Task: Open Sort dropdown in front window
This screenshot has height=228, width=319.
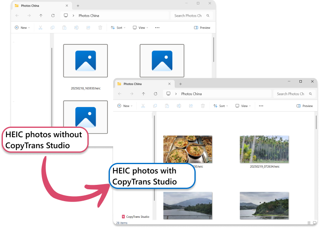Action: 221,106
